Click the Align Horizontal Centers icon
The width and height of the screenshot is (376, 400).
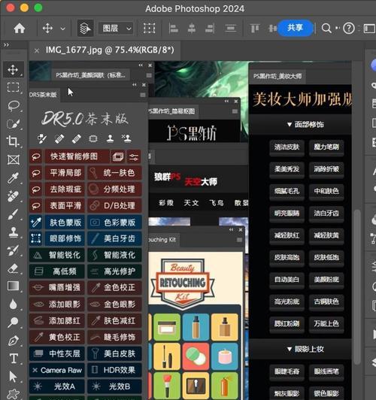pyautogui.click(x=192, y=28)
